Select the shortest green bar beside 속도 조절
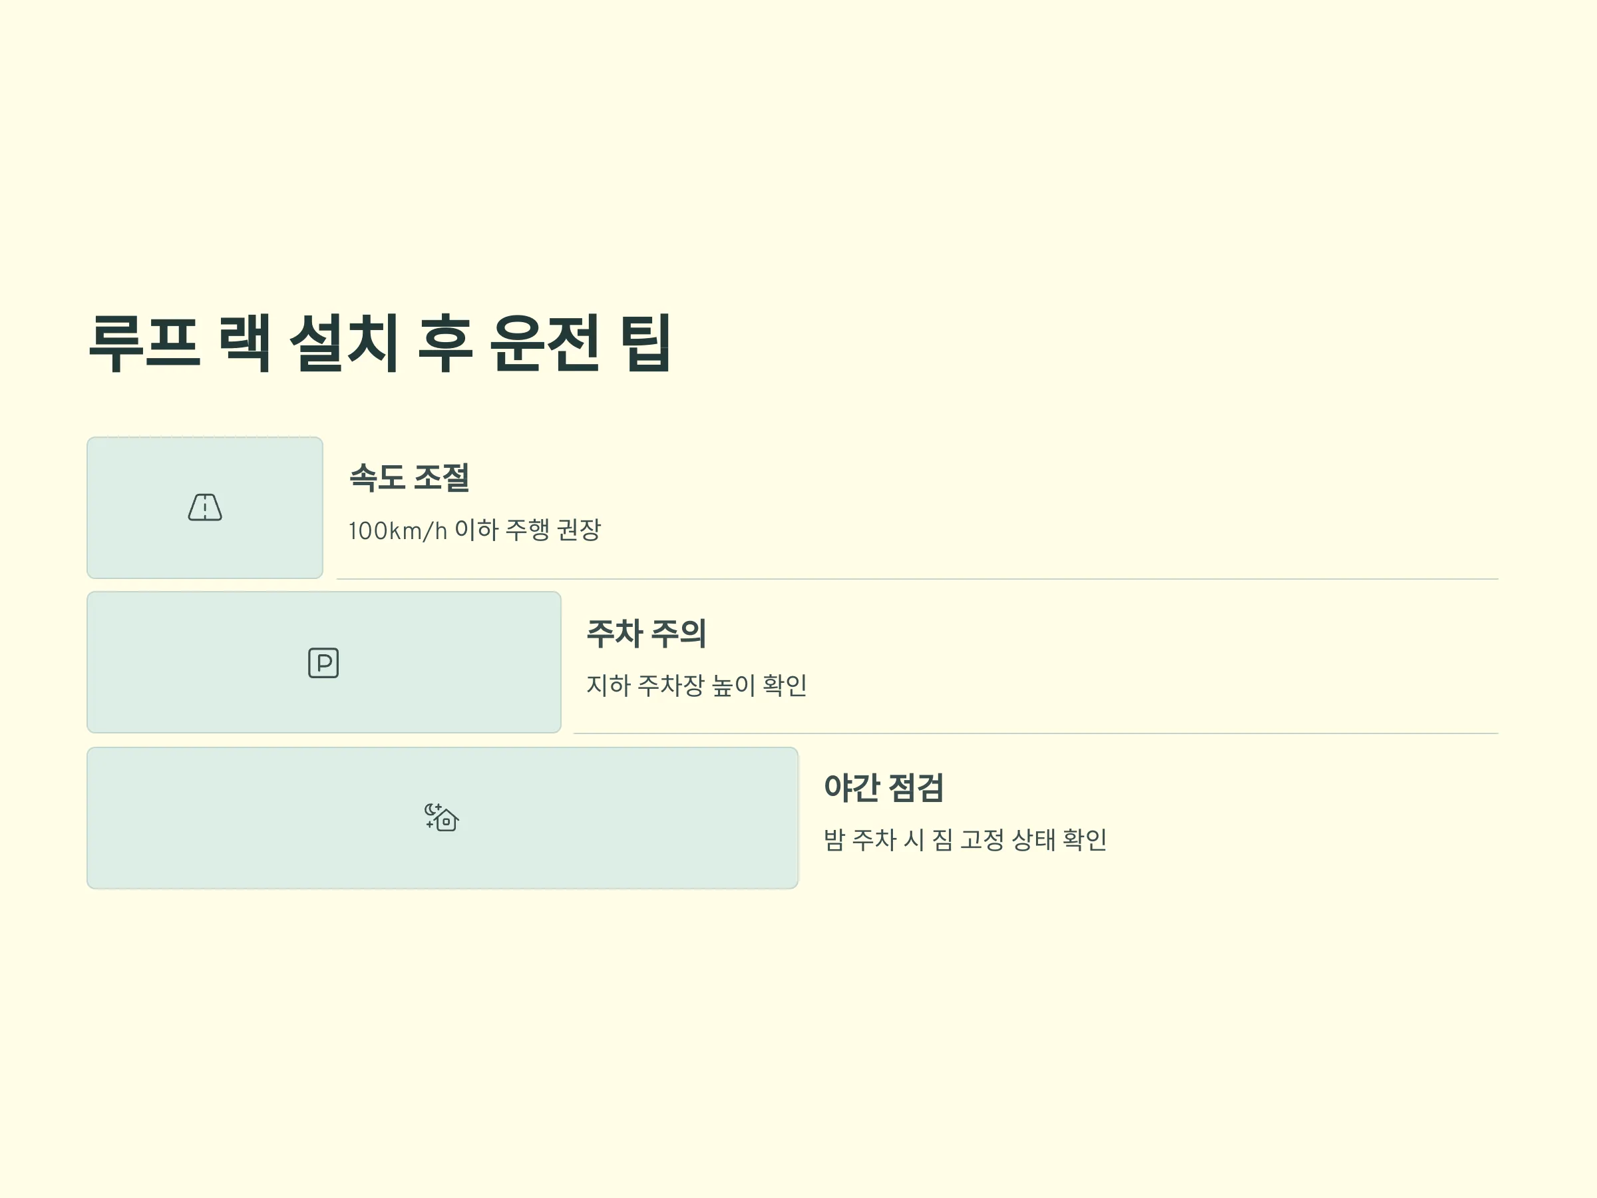The width and height of the screenshot is (1597, 1198). click(x=205, y=507)
